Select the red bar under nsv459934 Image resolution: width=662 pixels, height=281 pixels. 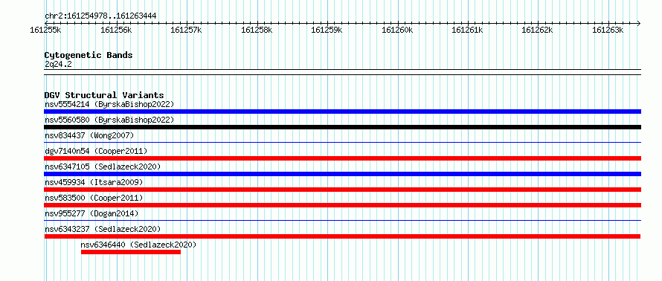tap(342, 190)
